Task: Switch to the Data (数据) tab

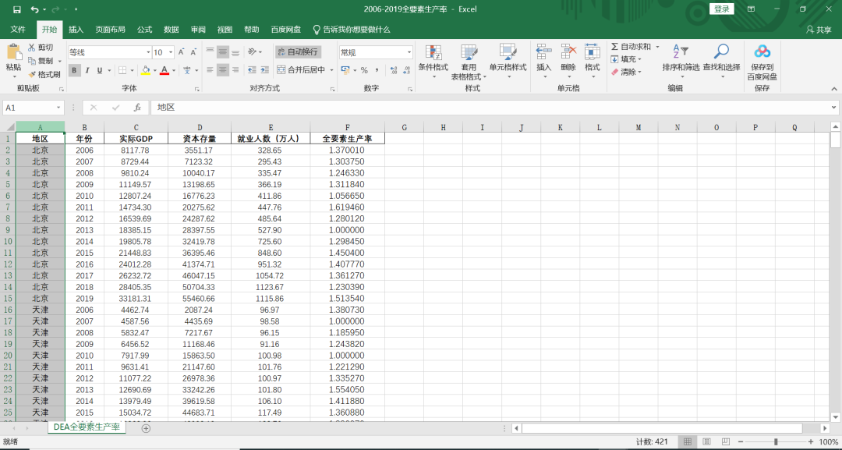Action: pos(172,30)
